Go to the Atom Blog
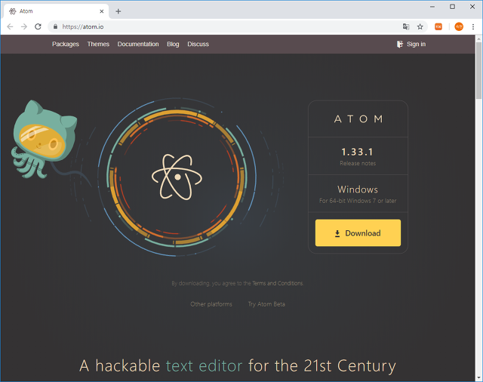The height and width of the screenshot is (382, 483). point(173,44)
